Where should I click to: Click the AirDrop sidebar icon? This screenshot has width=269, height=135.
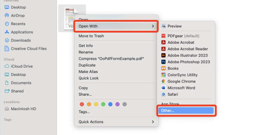click(7, 15)
